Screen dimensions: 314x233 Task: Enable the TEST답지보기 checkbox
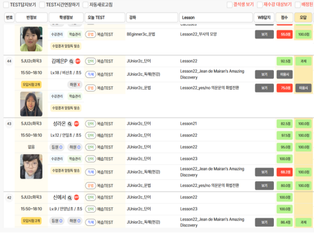pyautogui.click(x=6, y=5)
